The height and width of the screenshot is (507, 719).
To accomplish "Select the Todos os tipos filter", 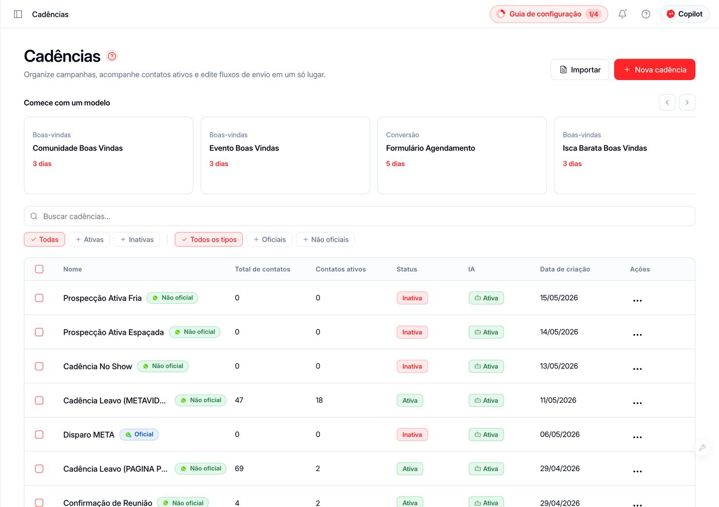I will click(x=209, y=239).
